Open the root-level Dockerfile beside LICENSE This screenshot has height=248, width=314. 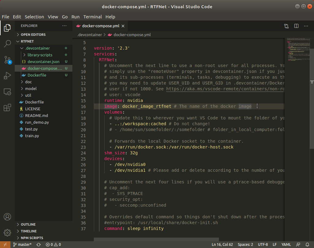point(44,102)
